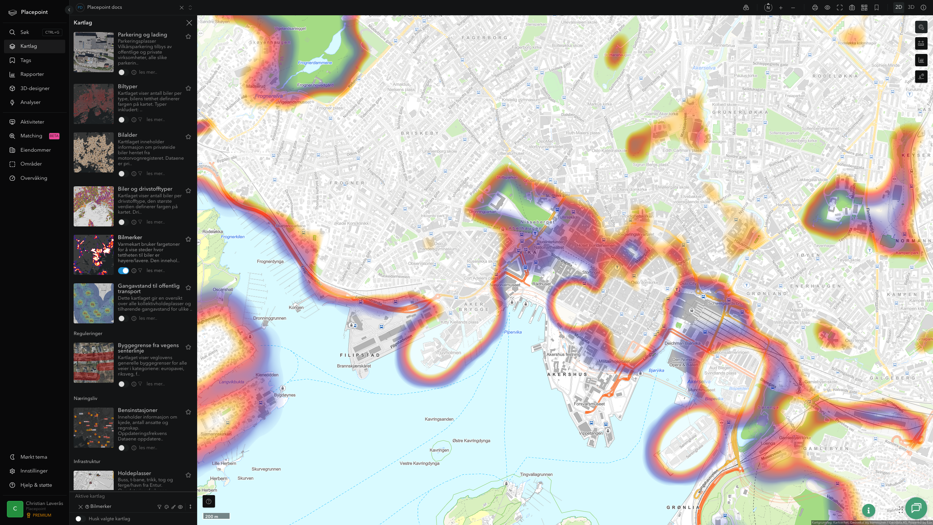Open the bar chart tool on the map
This screenshot has width=933, height=525.
tap(921, 60)
